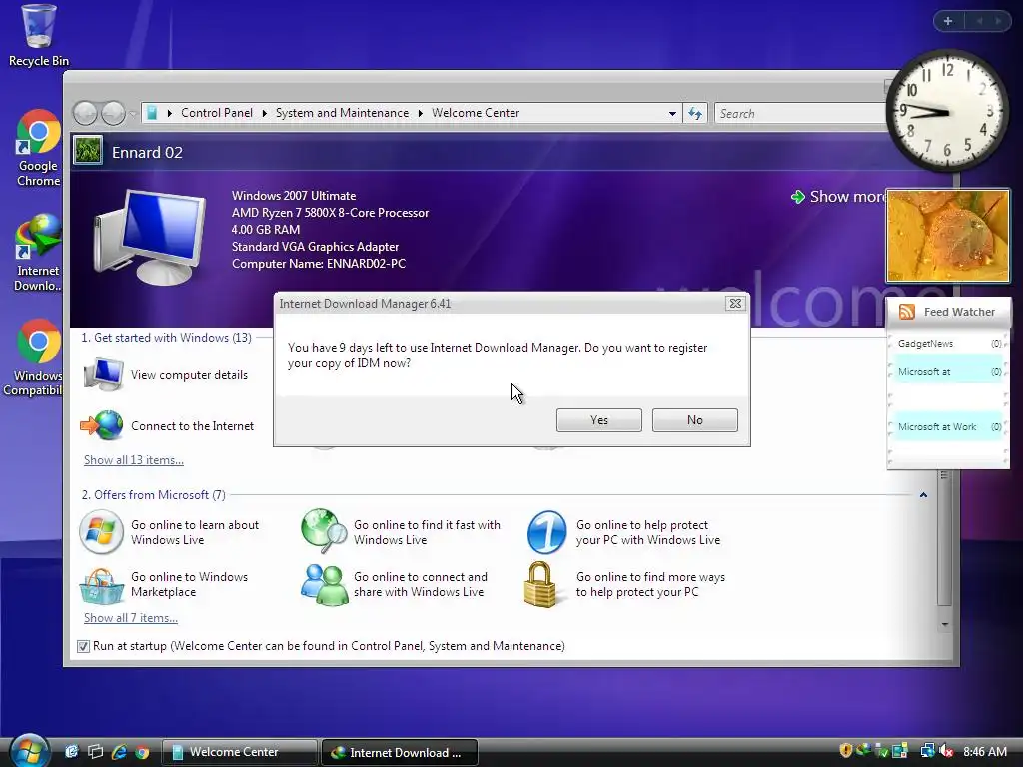Click the Welcome Center breadcrumb

[x=476, y=113]
